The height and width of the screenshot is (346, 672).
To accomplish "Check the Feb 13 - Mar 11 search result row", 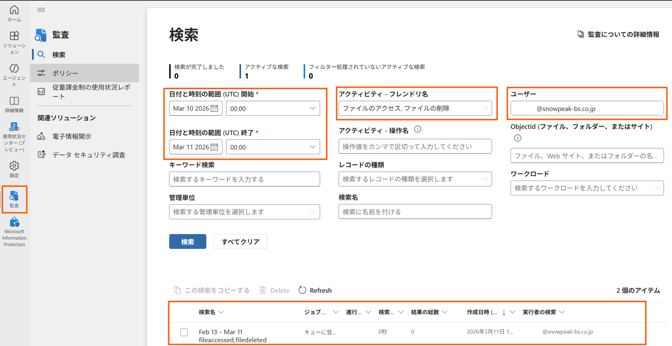I will tap(184, 332).
